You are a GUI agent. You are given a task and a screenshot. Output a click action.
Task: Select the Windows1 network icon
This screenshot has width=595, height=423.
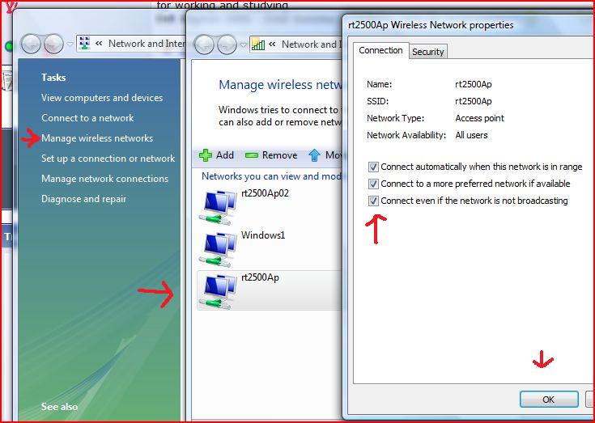pyautogui.click(x=219, y=248)
